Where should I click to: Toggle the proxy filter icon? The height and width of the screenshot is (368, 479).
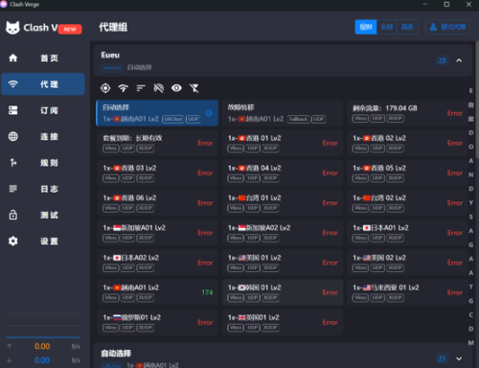(x=194, y=88)
